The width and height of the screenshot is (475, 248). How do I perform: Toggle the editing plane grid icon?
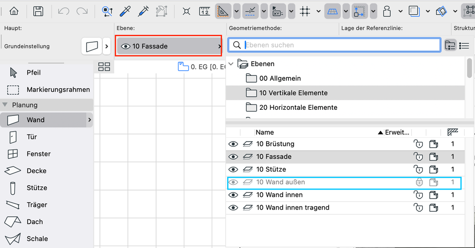(x=332, y=11)
